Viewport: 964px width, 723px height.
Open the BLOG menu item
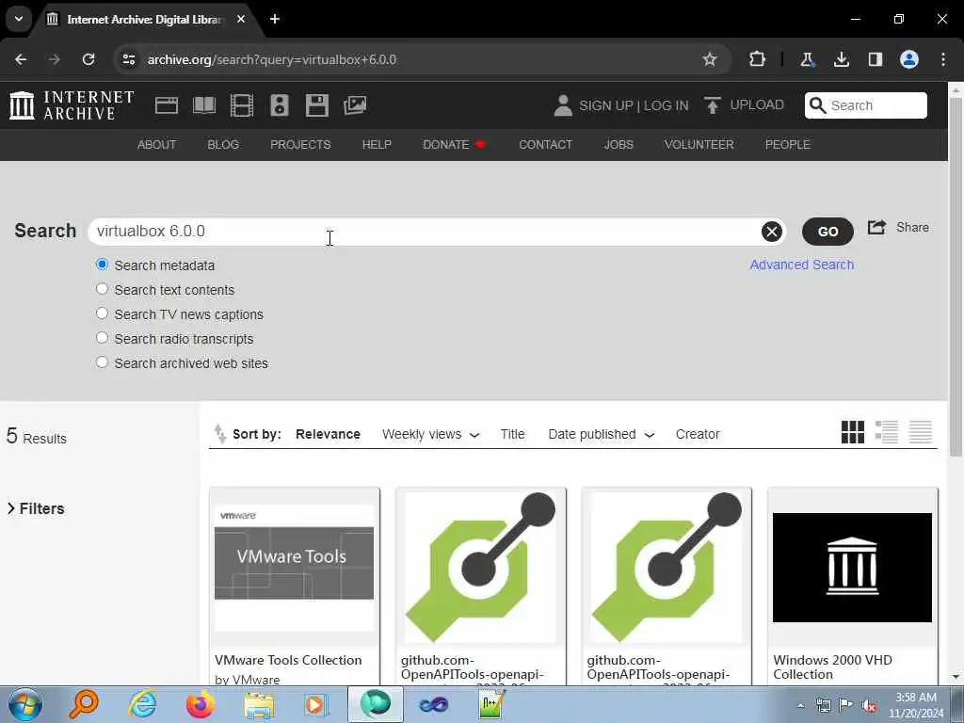coord(223,144)
